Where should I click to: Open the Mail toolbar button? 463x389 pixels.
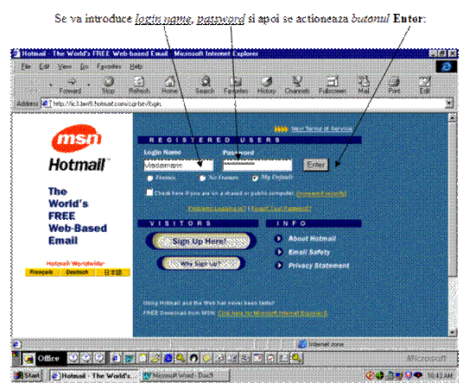coord(364,85)
